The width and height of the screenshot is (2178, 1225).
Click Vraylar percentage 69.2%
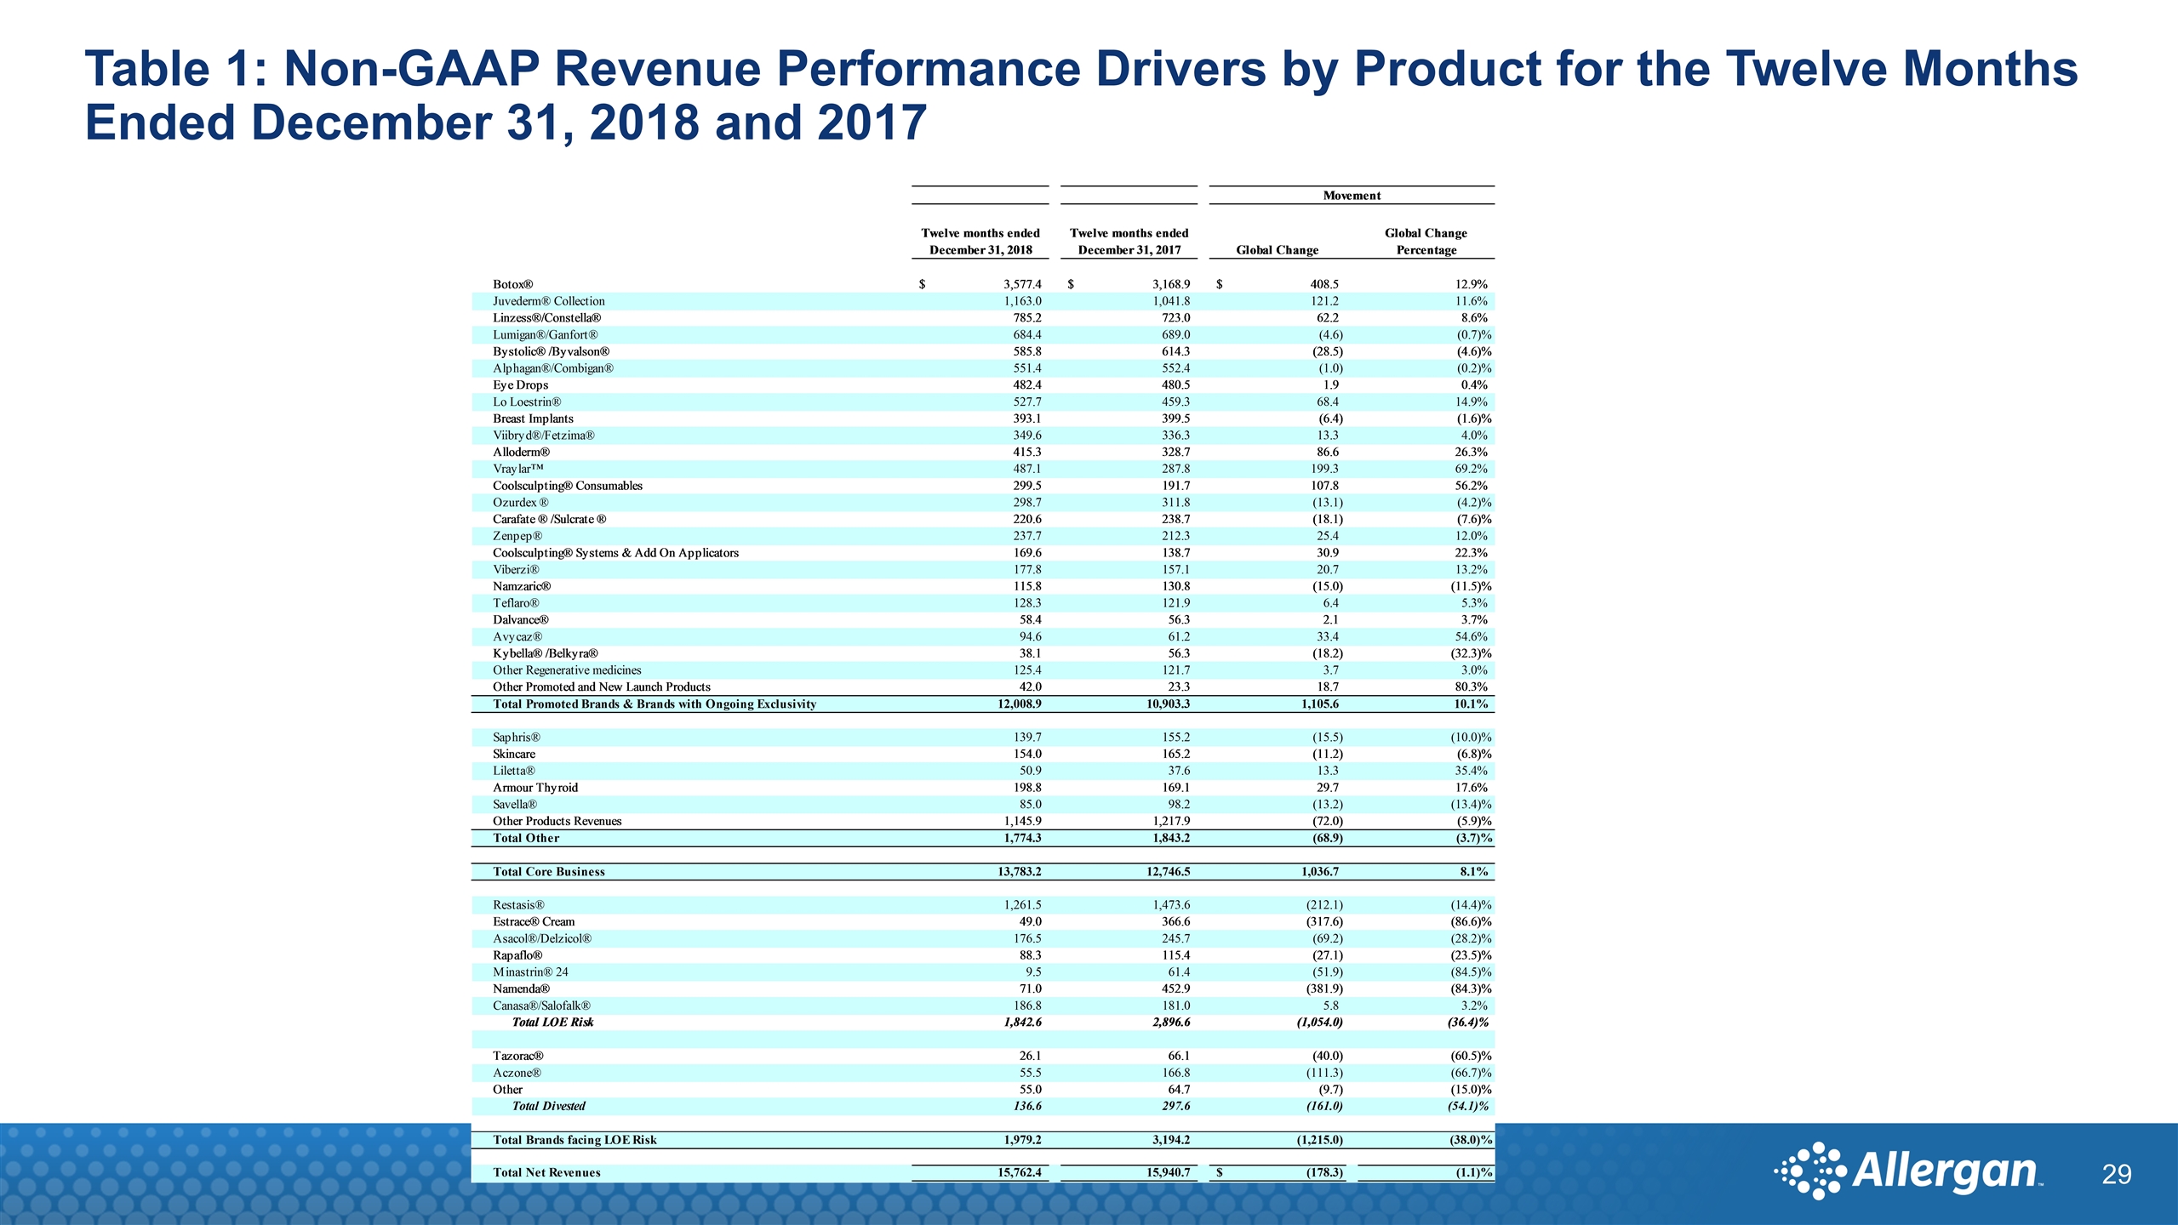(x=1472, y=469)
